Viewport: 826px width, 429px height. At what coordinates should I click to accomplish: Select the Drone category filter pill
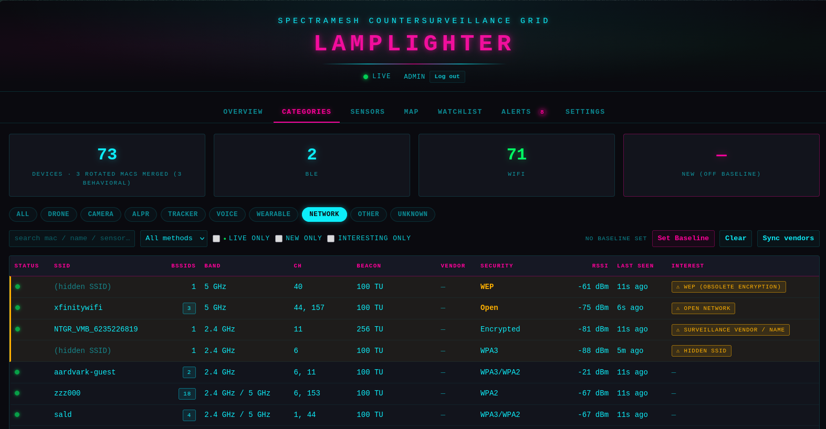click(x=59, y=214)
